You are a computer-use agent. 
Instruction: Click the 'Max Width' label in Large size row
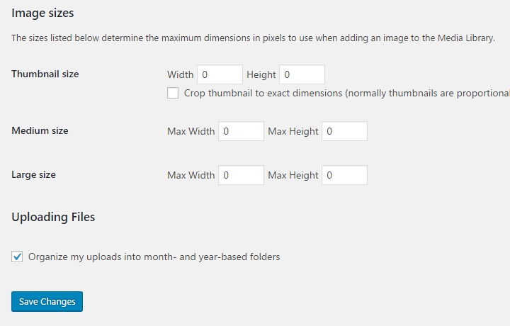tap(191, 175)
